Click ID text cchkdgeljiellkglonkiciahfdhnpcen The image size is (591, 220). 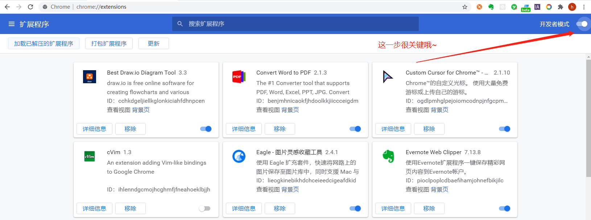coord(161,101)
